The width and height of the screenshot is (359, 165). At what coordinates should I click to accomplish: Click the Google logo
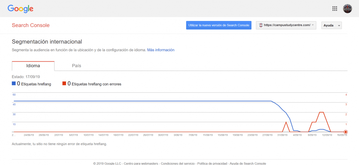20,9
